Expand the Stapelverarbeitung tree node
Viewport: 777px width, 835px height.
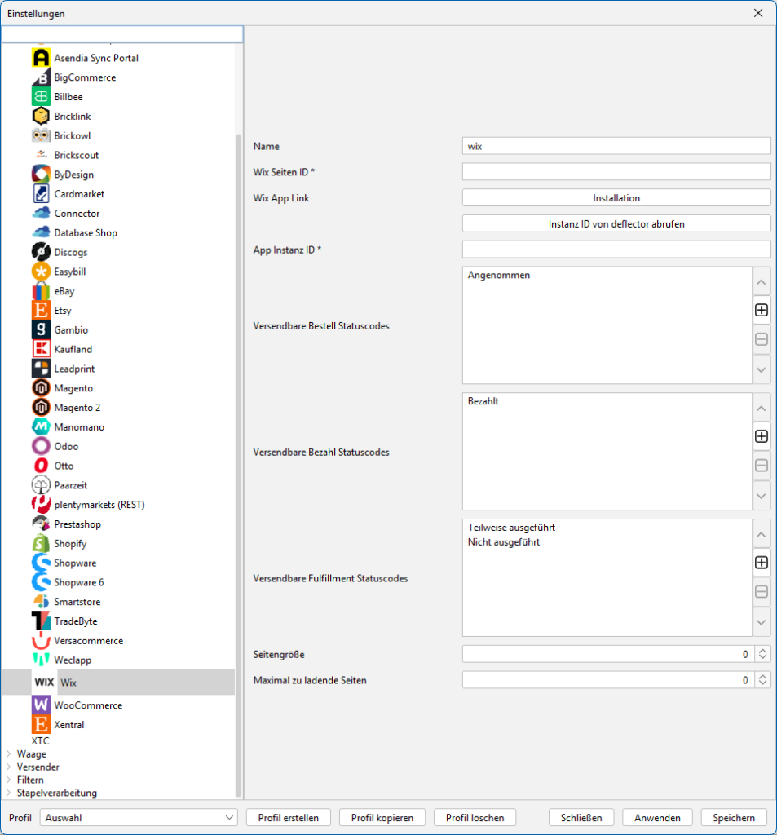(x=9, y=793)
